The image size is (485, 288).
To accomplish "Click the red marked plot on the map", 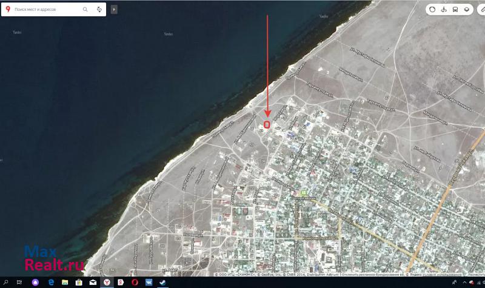I will [x=267, y=124].
